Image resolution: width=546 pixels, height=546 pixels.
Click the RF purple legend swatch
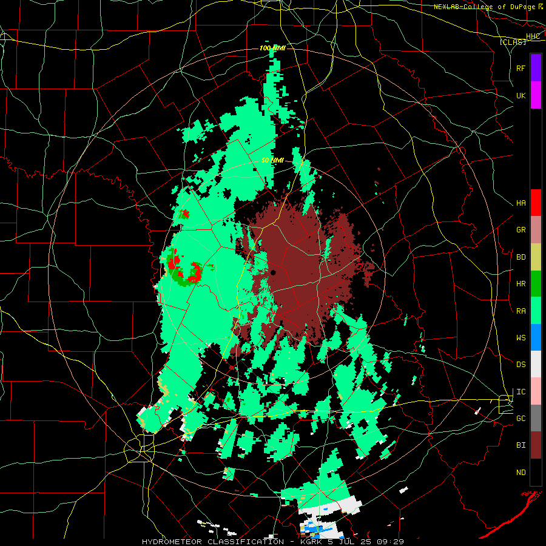click(x=536, y=68)
